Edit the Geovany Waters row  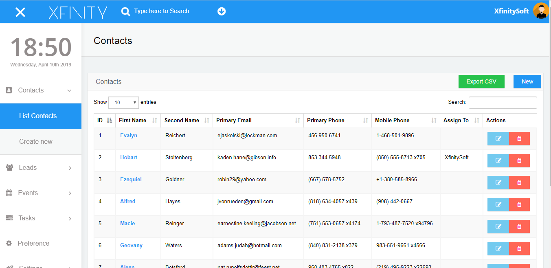pos(498,248)
